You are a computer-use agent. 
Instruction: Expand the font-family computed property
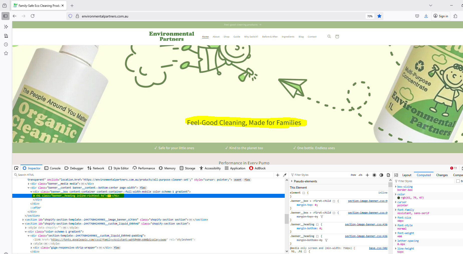(396, 210)
